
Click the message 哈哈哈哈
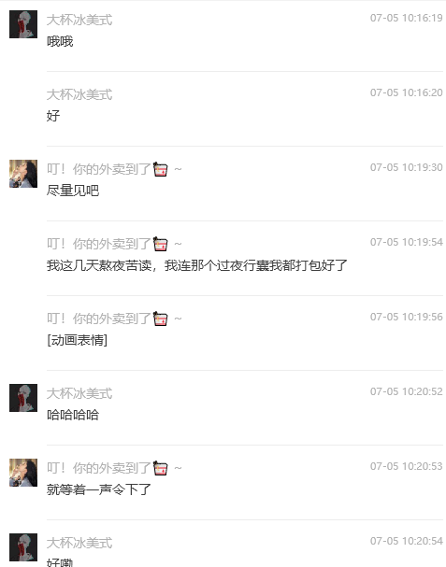(x=73, y=415)
